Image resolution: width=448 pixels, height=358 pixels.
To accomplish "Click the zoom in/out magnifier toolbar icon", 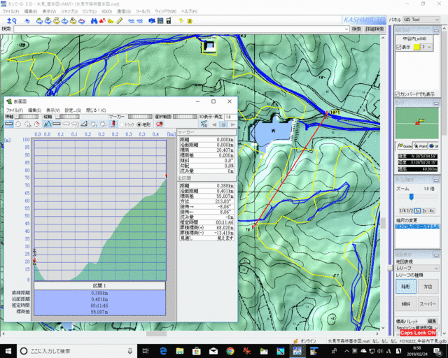I will coord(12,20).
